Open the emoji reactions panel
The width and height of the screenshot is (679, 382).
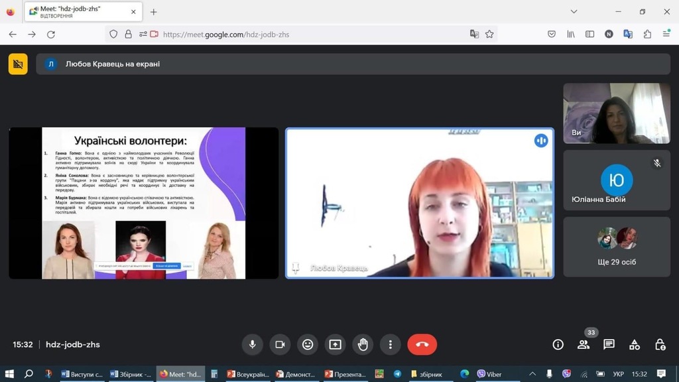tap(308, 344)
